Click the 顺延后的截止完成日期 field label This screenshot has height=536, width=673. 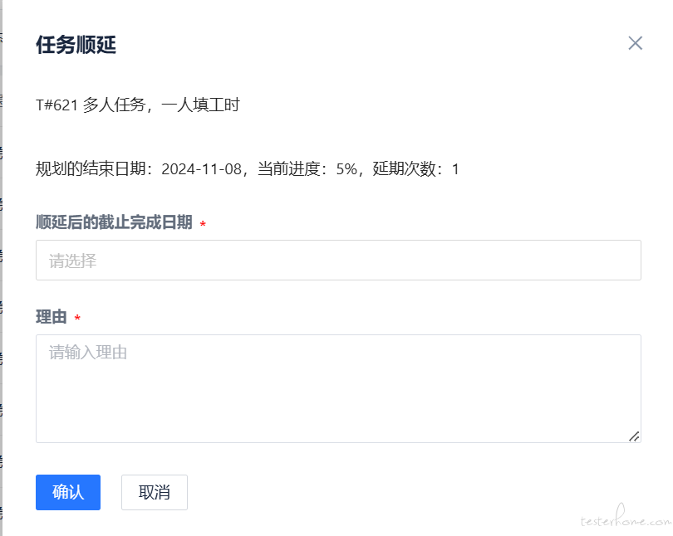(114, 222)
